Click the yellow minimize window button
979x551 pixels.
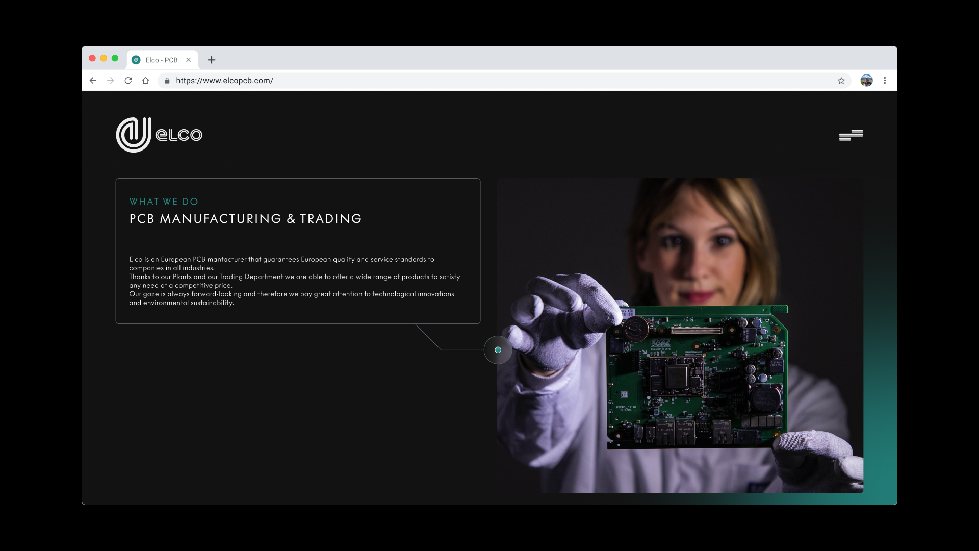104,58
